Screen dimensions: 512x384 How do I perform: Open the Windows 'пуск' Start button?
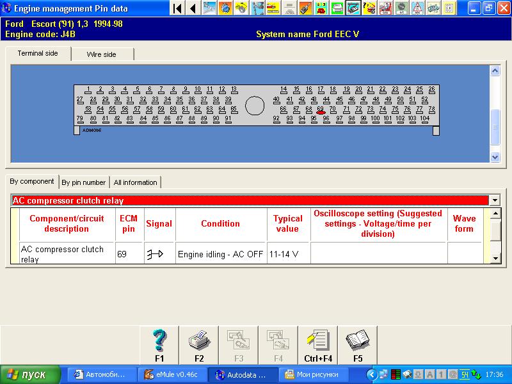(x=30, y=374)
